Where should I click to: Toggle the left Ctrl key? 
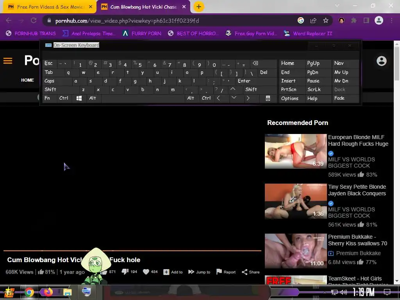[x=64, y=98]
